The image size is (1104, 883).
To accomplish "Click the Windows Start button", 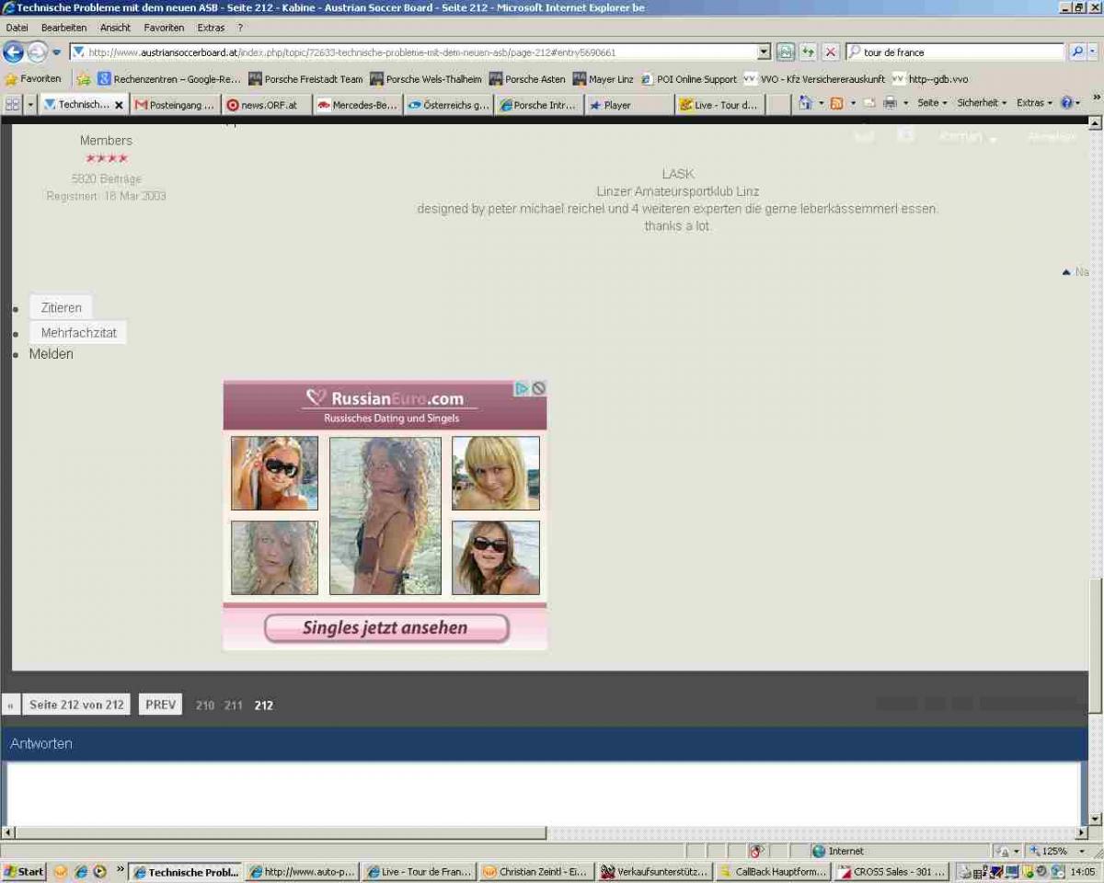I will coord(24,872).
